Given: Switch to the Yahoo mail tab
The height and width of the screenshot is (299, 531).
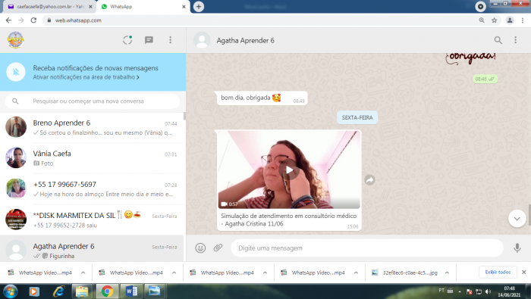Looking at the screenshot, I should click(x=51, y=6).
